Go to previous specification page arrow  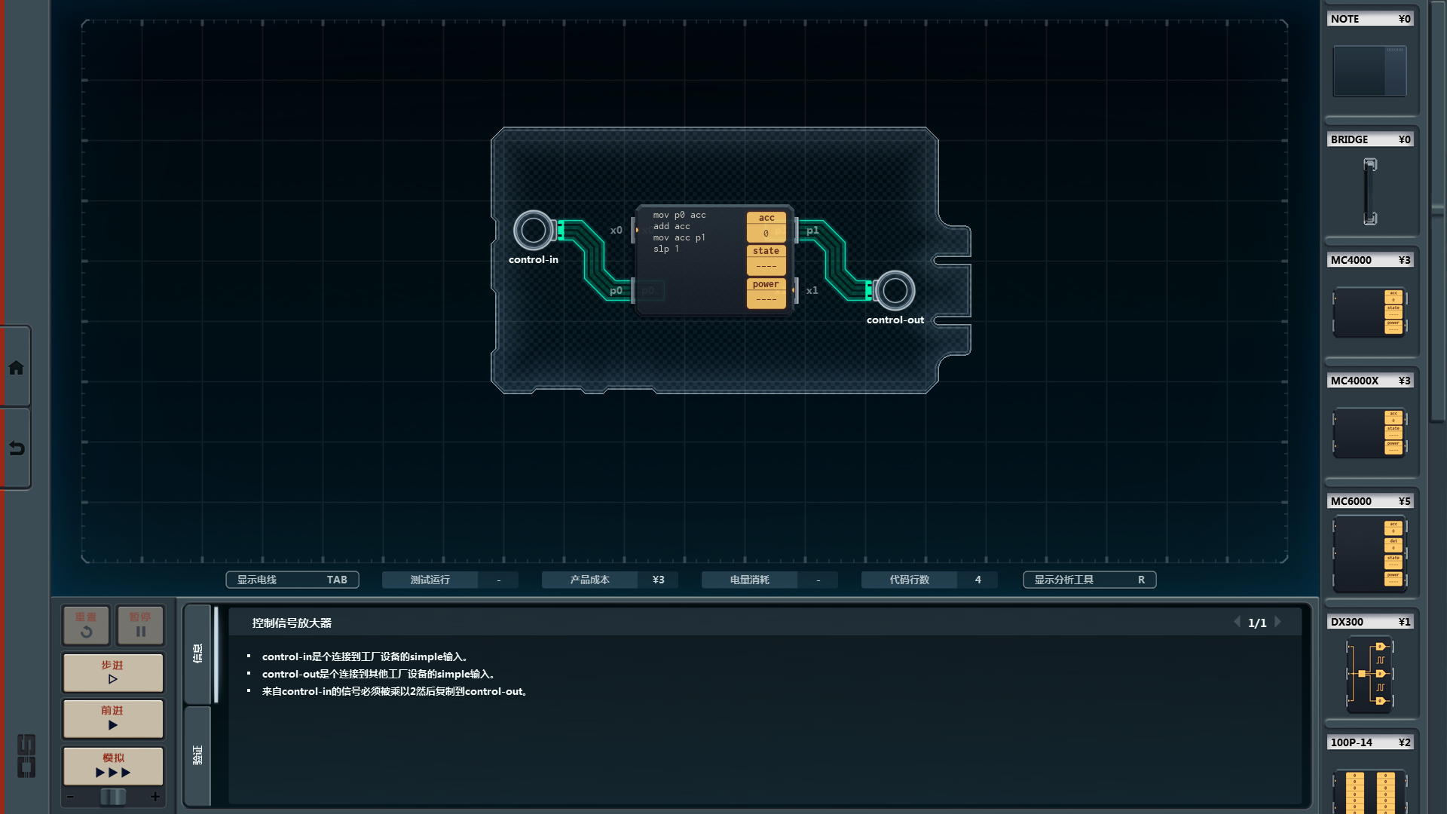tap(1237, 622)
